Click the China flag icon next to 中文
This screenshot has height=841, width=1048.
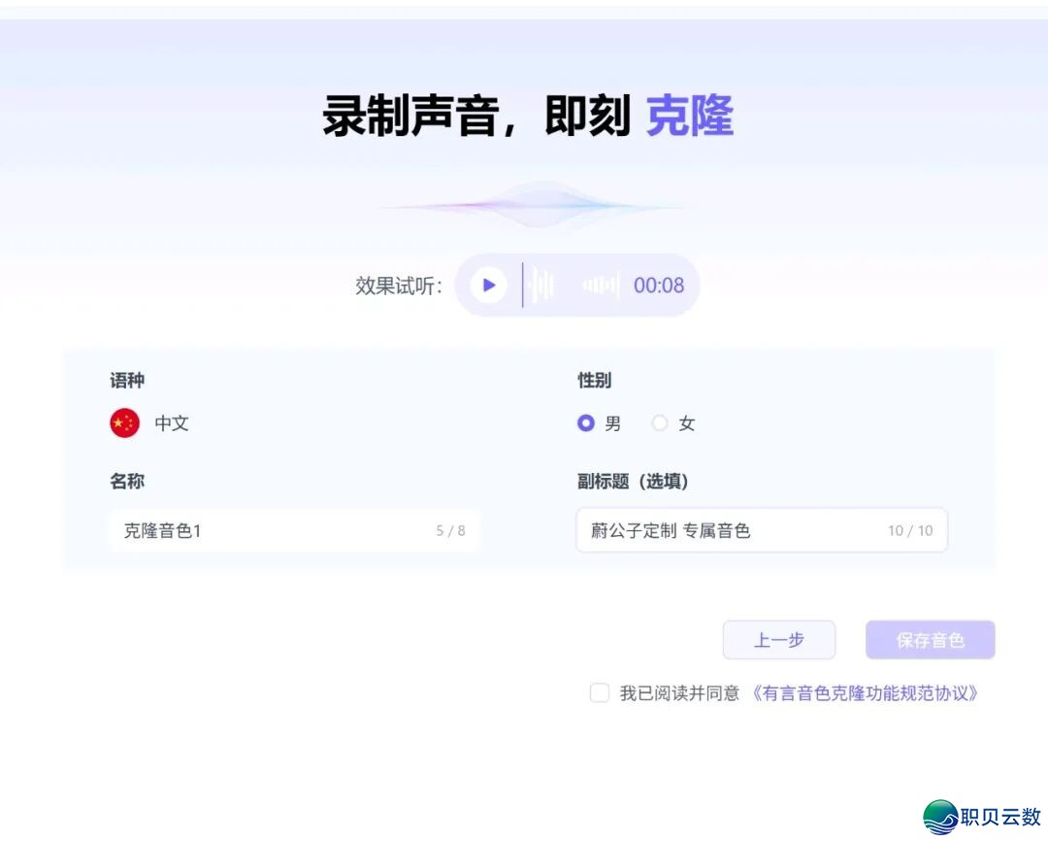(124, 423)
